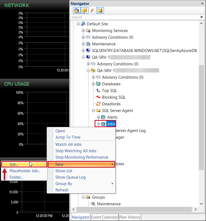Screen dimensions: 206x221
Task: Click the Databases icon
Action: [x=98, y=84]
